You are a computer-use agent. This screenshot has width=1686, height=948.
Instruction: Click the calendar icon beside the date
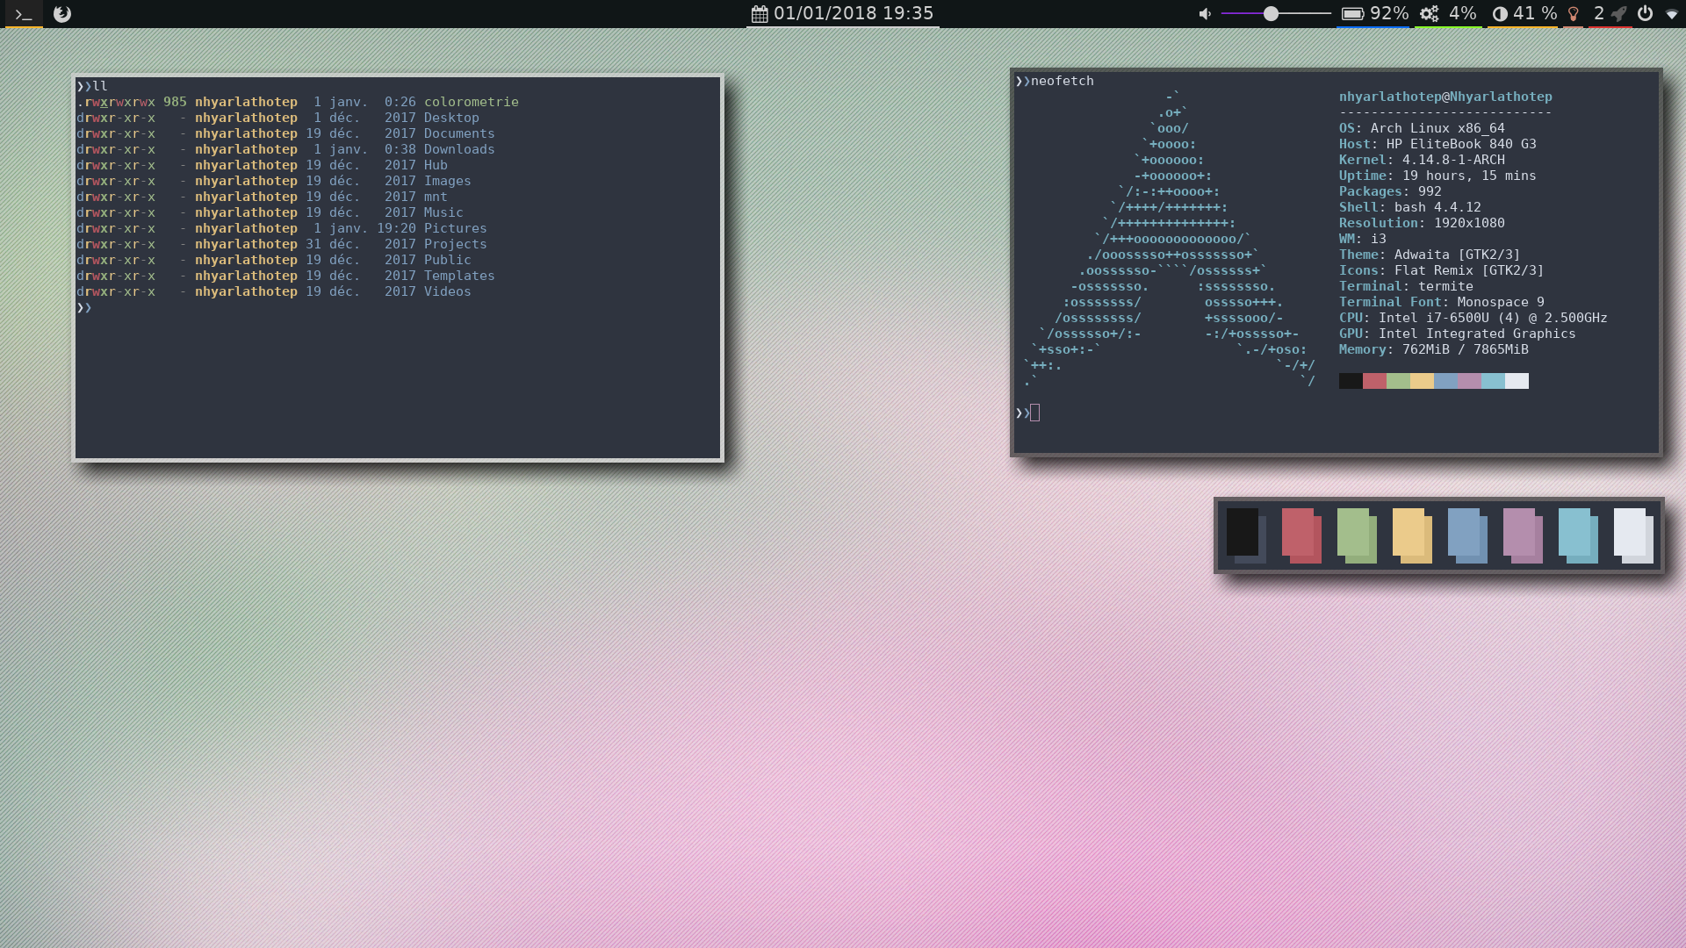(x=760, y=14)
